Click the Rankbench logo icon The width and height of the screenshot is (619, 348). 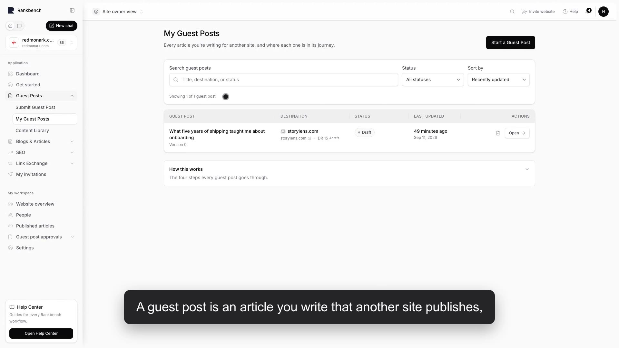(x=11, y=10)
